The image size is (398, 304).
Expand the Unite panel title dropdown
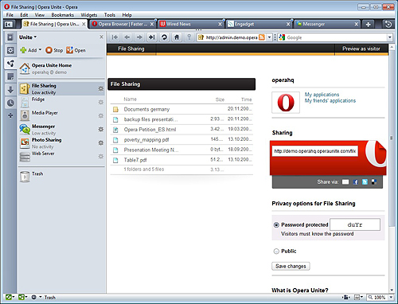coord(28,37)
